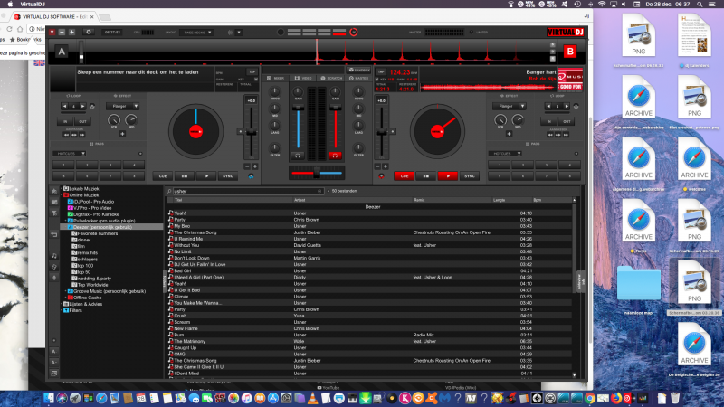Viewport: 724px width, 407px height.
Task: Click deck A hotcue pad 1
Action: pyautogui.click(x=63, y=165)
